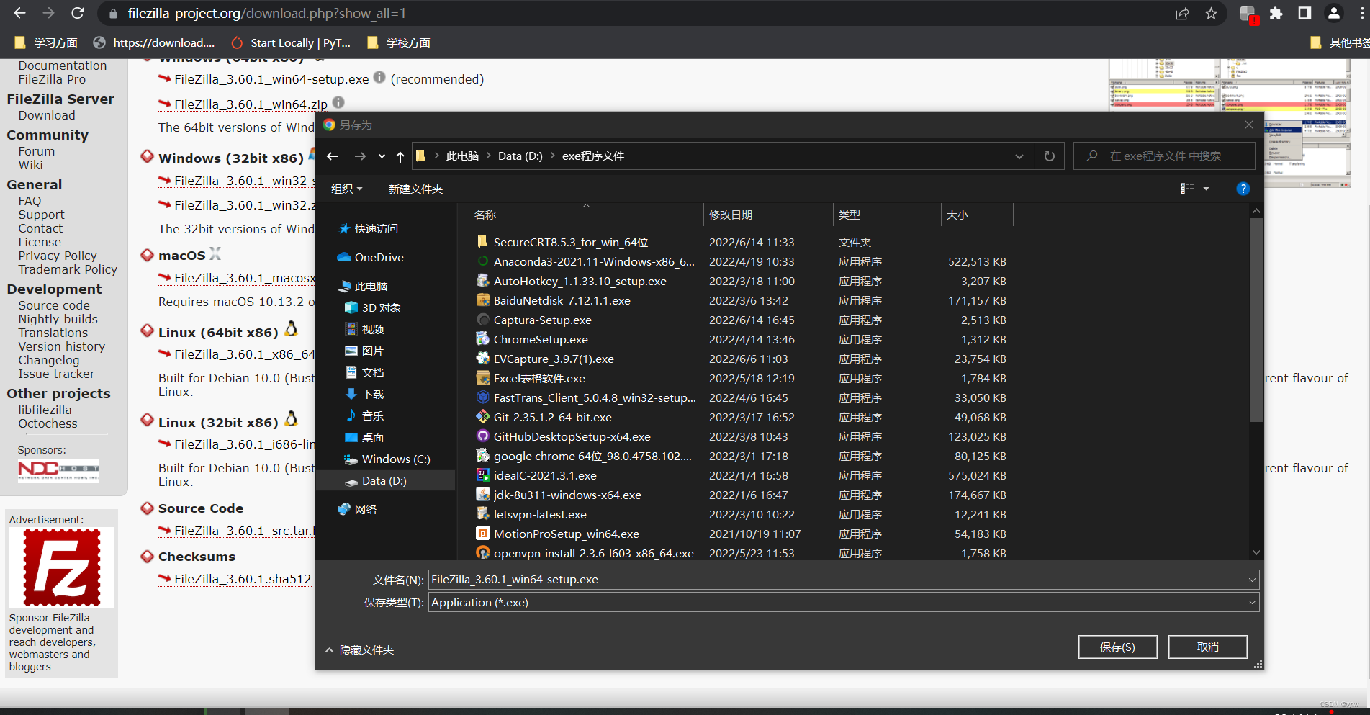Open the FileZilla_3.60.1_win64-setup.exe download link

(x=270, y=79)
